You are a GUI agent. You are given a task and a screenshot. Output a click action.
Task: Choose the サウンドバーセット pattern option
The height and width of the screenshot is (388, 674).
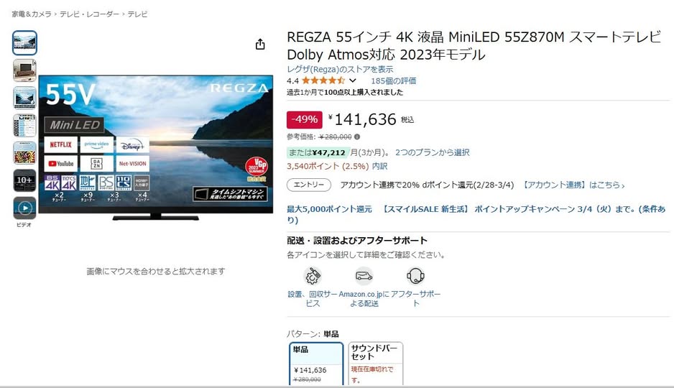(x=375, y=364)
